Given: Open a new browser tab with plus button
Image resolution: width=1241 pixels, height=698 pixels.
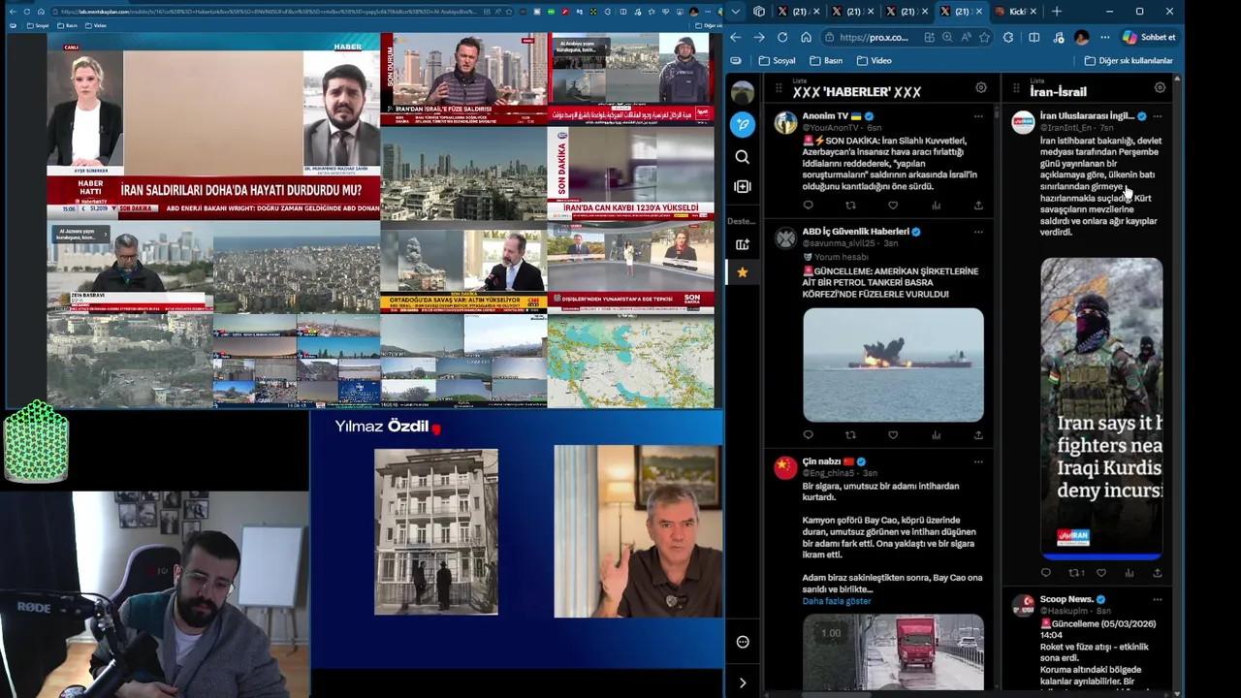Looking at the screenshot, I should (1057, 12).
